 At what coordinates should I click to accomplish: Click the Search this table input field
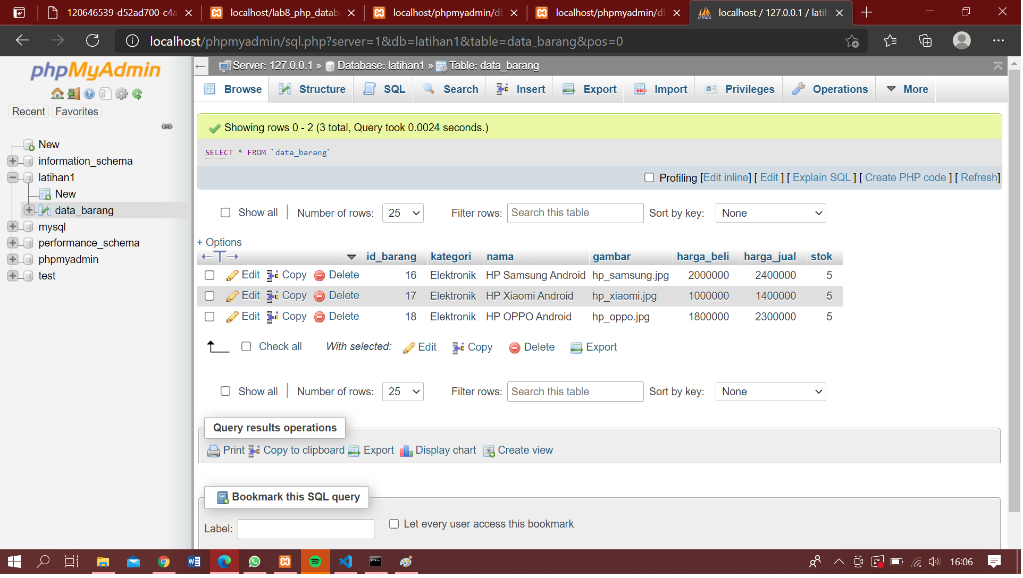pos(575,212)
